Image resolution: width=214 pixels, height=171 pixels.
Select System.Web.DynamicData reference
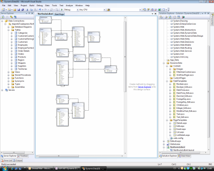pyautogui.click(x=185, y=33)
